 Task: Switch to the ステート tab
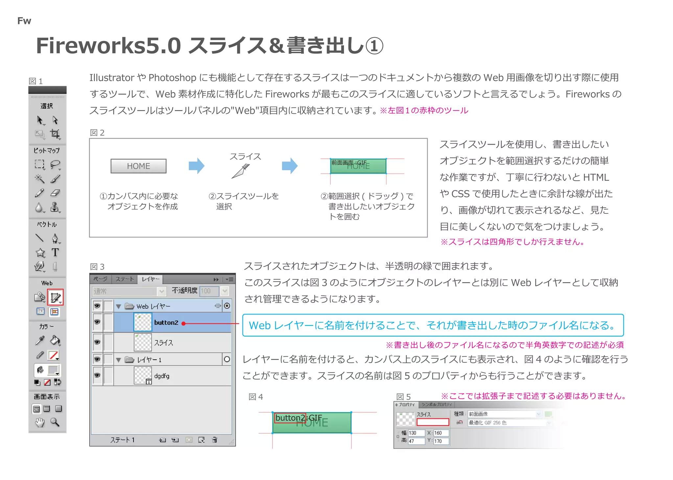[125, 279]
